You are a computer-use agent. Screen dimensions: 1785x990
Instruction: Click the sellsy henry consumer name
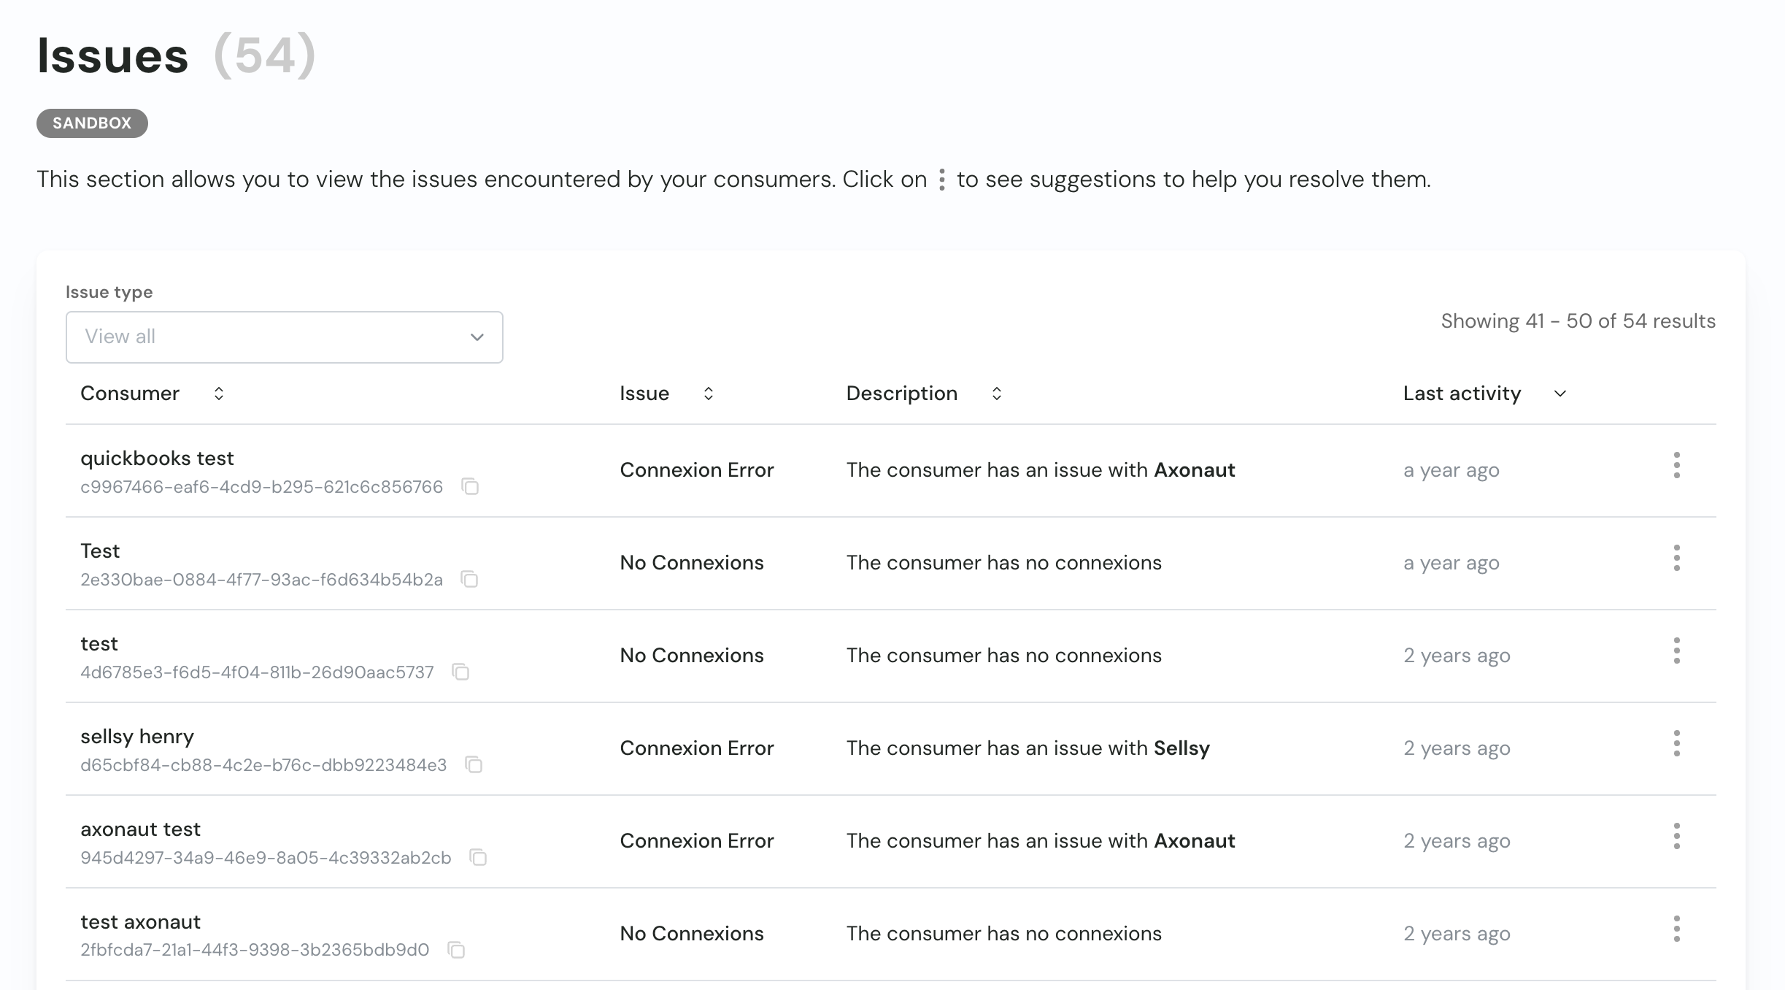pos(137,736)
